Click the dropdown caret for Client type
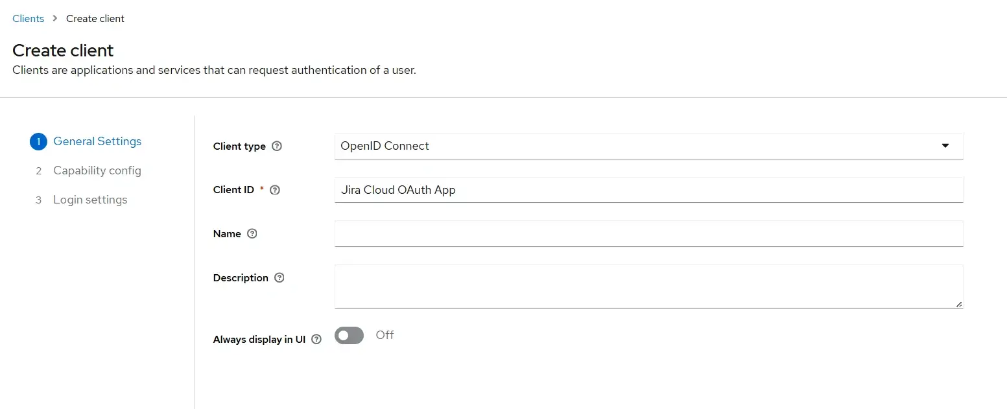Image resolution: width=1007 pixels, height=409 pixels. tap(945, 146)
